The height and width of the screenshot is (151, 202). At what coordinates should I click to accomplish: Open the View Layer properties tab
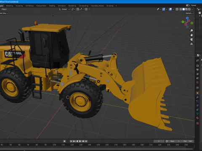click(197, 74)
